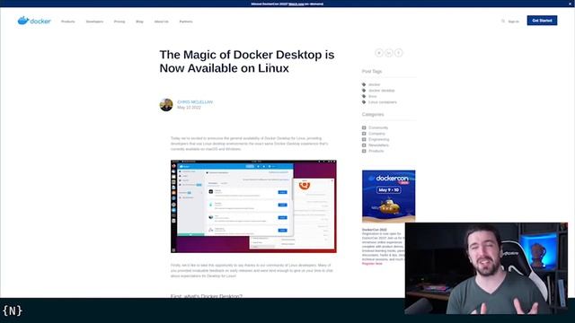Click category icon beside Company
The image size is (575, 323).
click(364, 134)
